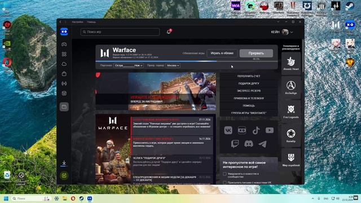Viewport: 361px width, 203px height.
Task: Open ГРУППА ИГРЫ ВКОНТАКТЕ link
Action: point(249,113)
